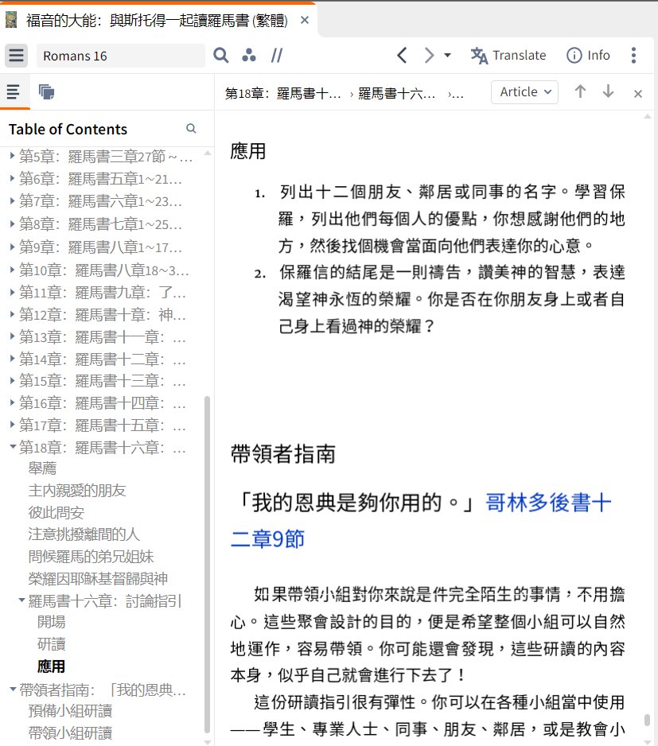Go forward with the right arrow
This screenshot has height=746, width=658.
coord(429,55)
